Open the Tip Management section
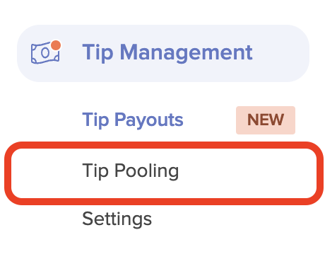 [x=163, y=53]
